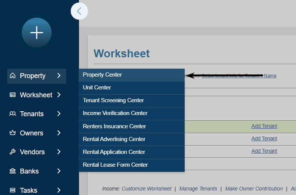
Task: Select Unit Center menu item
Action: point(97,88)
